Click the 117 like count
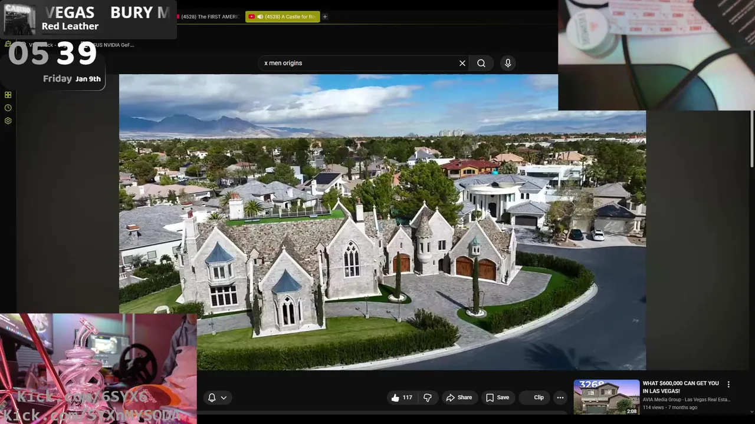This screenshot has width=755, height=424. point(408,397)
